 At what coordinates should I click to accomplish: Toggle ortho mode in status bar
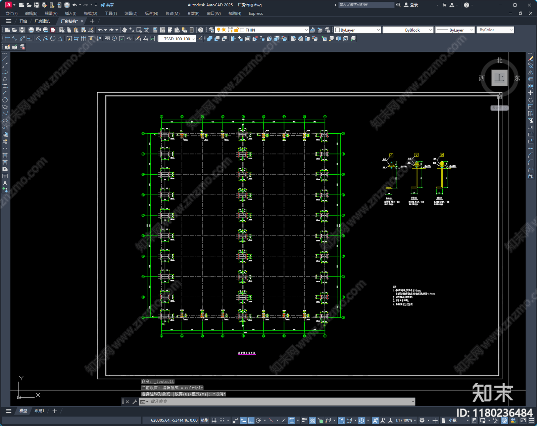click(x=251, y=420)
